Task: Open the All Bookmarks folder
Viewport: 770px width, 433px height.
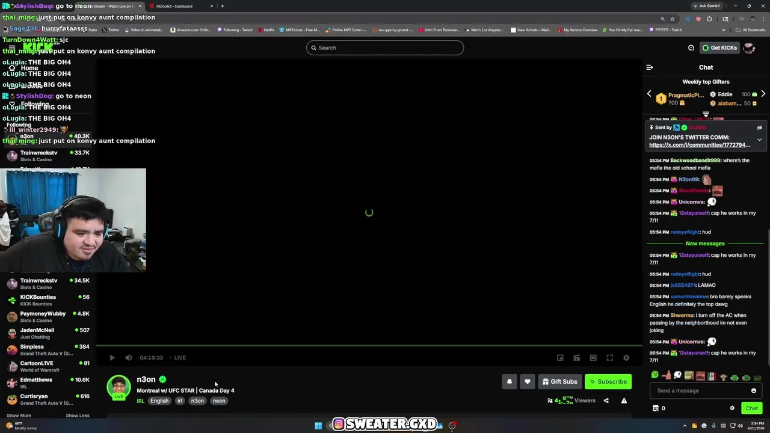Action: pyautogui.click(x=751, y=30)
